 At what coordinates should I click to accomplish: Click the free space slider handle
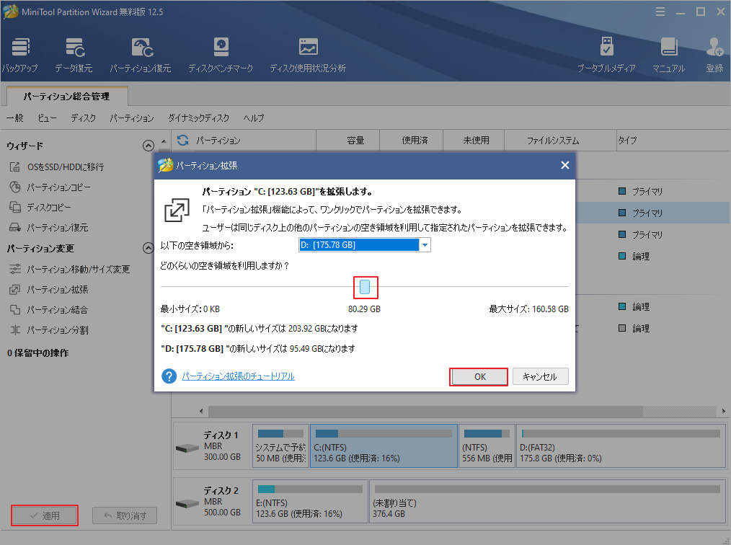[x=365, y=287]
